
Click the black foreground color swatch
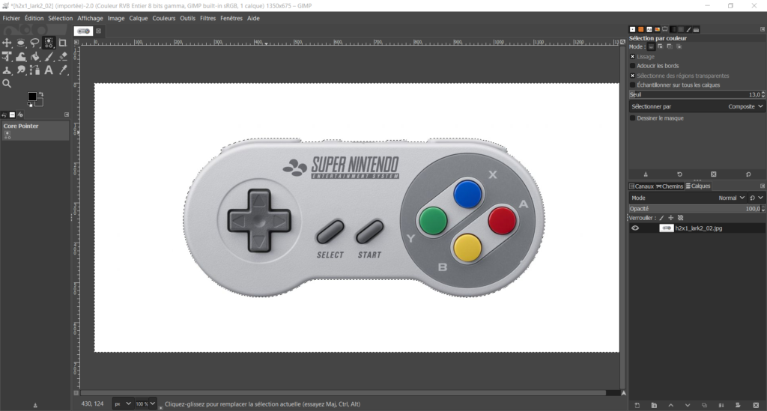[x=31, y=97]
